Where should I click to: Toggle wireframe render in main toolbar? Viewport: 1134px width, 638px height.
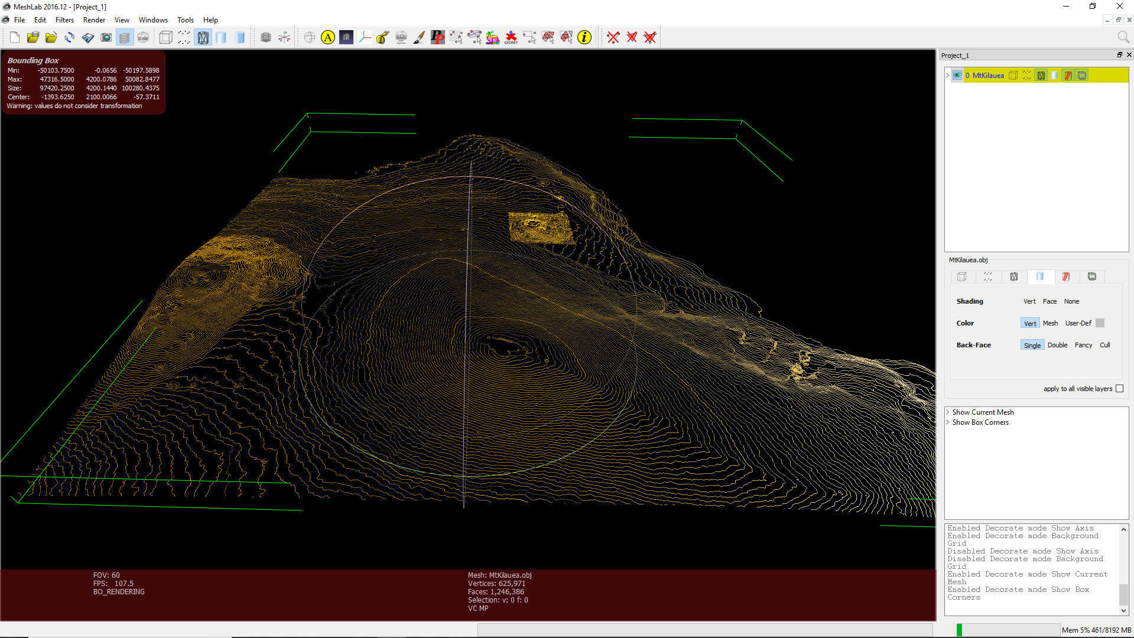(x=203, y=38)
